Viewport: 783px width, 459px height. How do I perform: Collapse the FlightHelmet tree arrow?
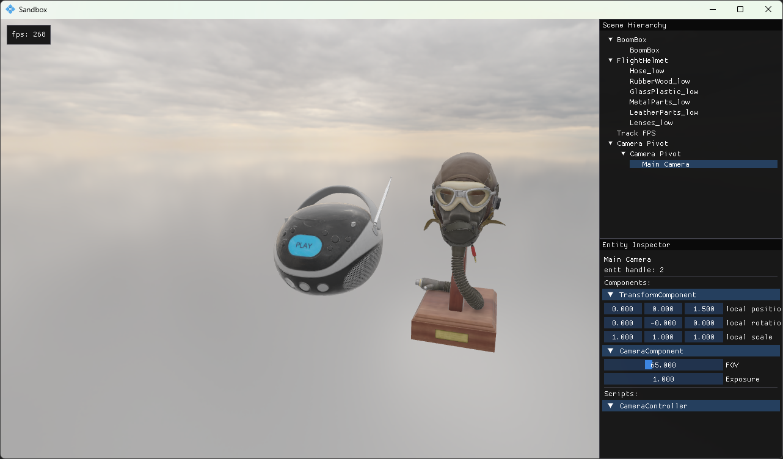[x=610, y=60]
